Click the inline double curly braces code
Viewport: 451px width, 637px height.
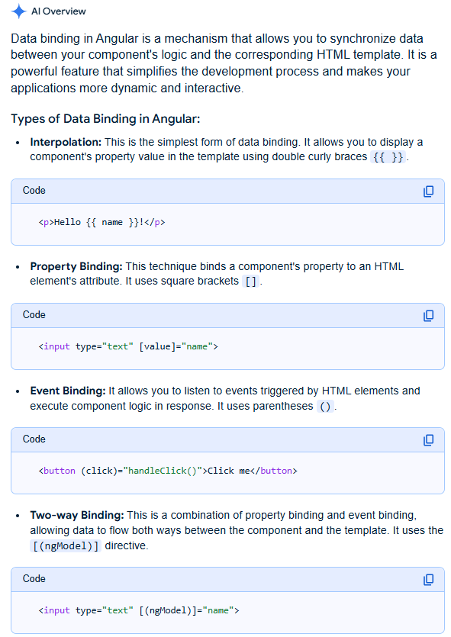click(388, 157)
